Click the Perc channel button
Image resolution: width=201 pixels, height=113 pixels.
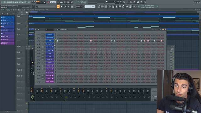point(50,78)
